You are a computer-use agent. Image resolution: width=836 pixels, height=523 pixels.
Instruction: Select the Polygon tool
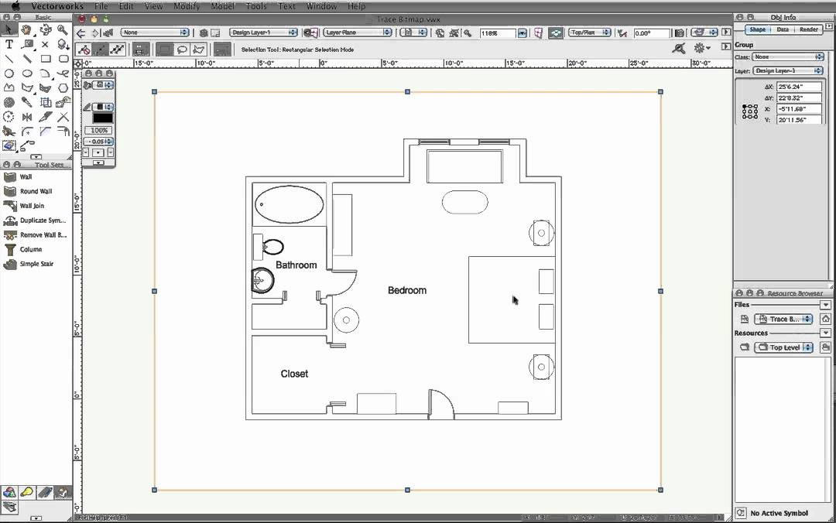(x=26, y=87)
